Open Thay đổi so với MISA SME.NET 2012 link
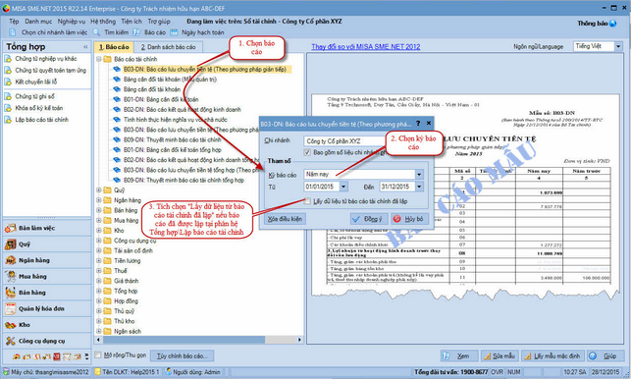 (x=365, y=47)
